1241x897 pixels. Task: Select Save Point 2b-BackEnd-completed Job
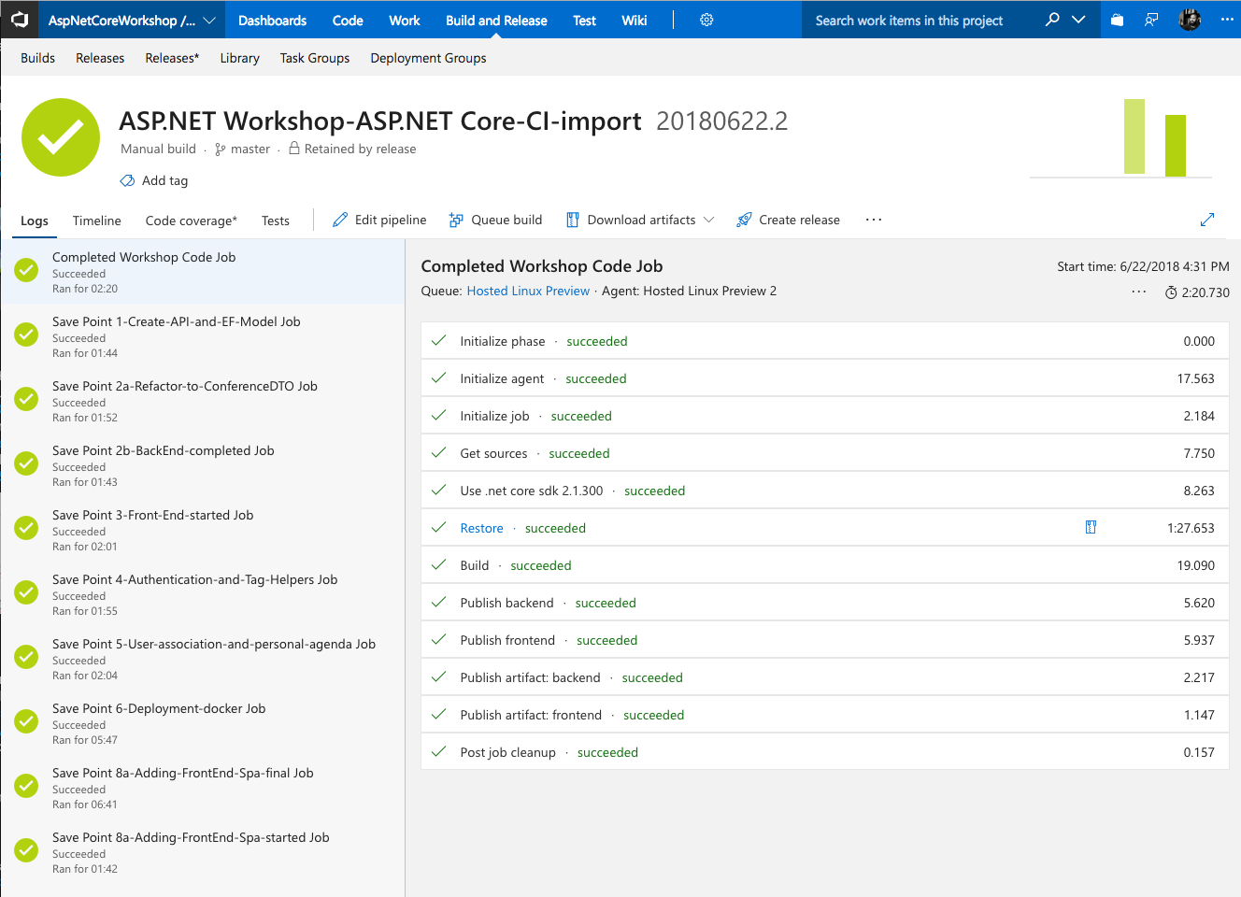[x=203, y=465]
